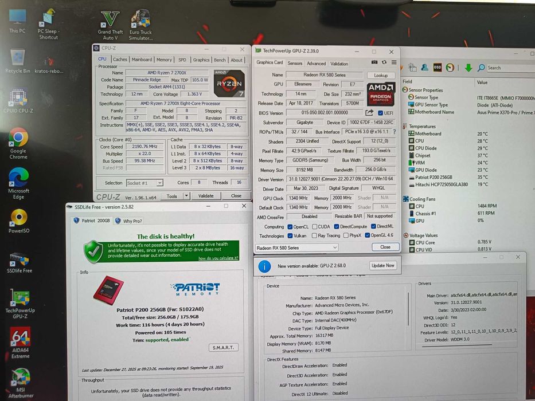
Task: Click the Close button in GPU-Z
Action: pos(385,247)
